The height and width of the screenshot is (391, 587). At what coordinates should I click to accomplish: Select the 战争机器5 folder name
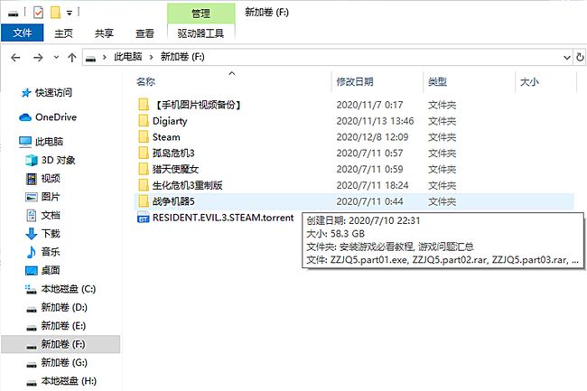click(173, 201)
